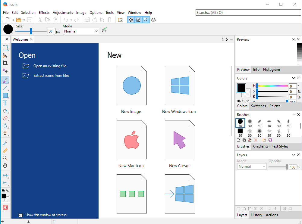The width and height of the screenshot is (302, 224).
Task: Select the first round hard brush preset
Action: point(240,123)
